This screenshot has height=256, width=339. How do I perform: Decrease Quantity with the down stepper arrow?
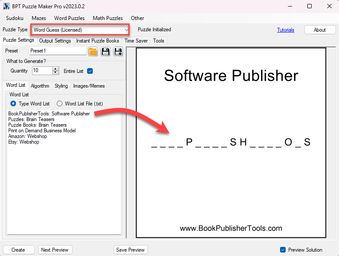coord(55,72)
